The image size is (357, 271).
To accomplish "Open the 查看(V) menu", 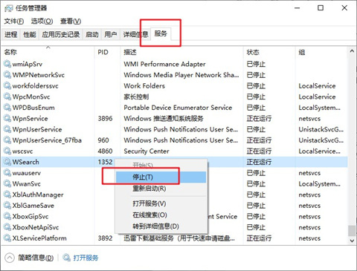I will pos(71,22).
